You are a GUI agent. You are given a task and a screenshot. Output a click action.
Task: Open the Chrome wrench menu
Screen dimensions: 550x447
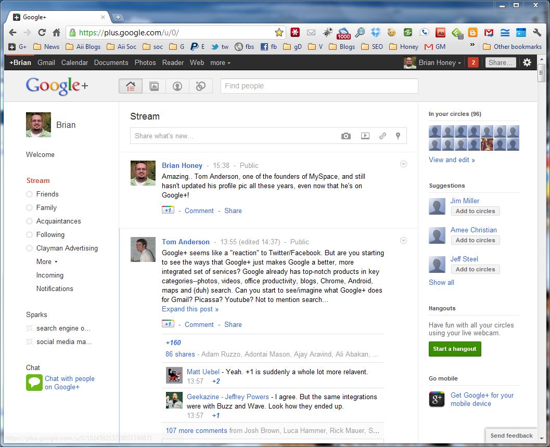pyautogui.click(x=537, y=33)
